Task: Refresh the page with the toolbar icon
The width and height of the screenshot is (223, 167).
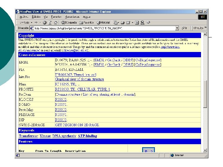Action: point(50,23)
